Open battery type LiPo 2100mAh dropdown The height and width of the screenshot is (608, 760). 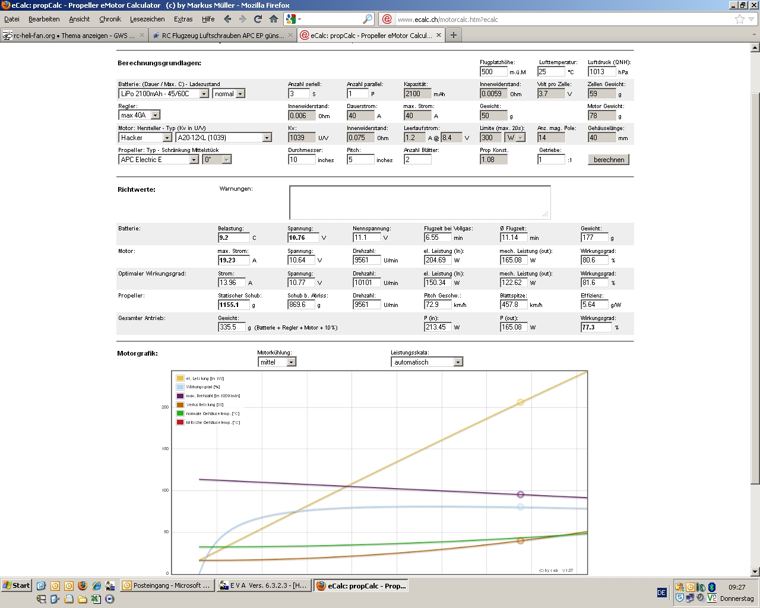click(x=164, y=94)
